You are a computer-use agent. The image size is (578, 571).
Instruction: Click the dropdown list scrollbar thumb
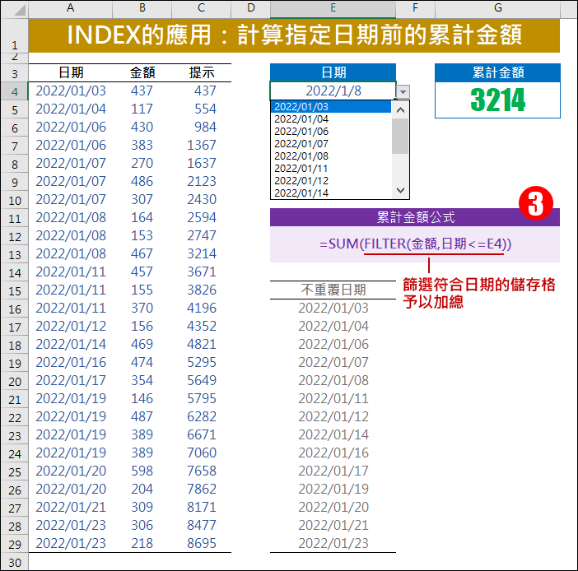[x=400, y=136]
